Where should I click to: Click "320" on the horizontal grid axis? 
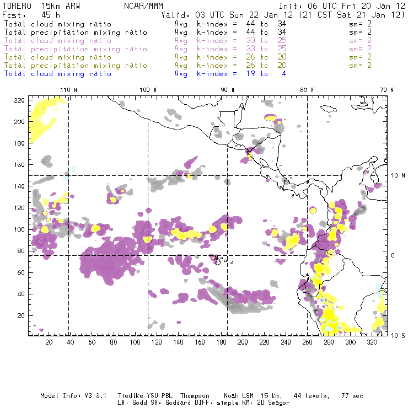click(x=372, y=342)
